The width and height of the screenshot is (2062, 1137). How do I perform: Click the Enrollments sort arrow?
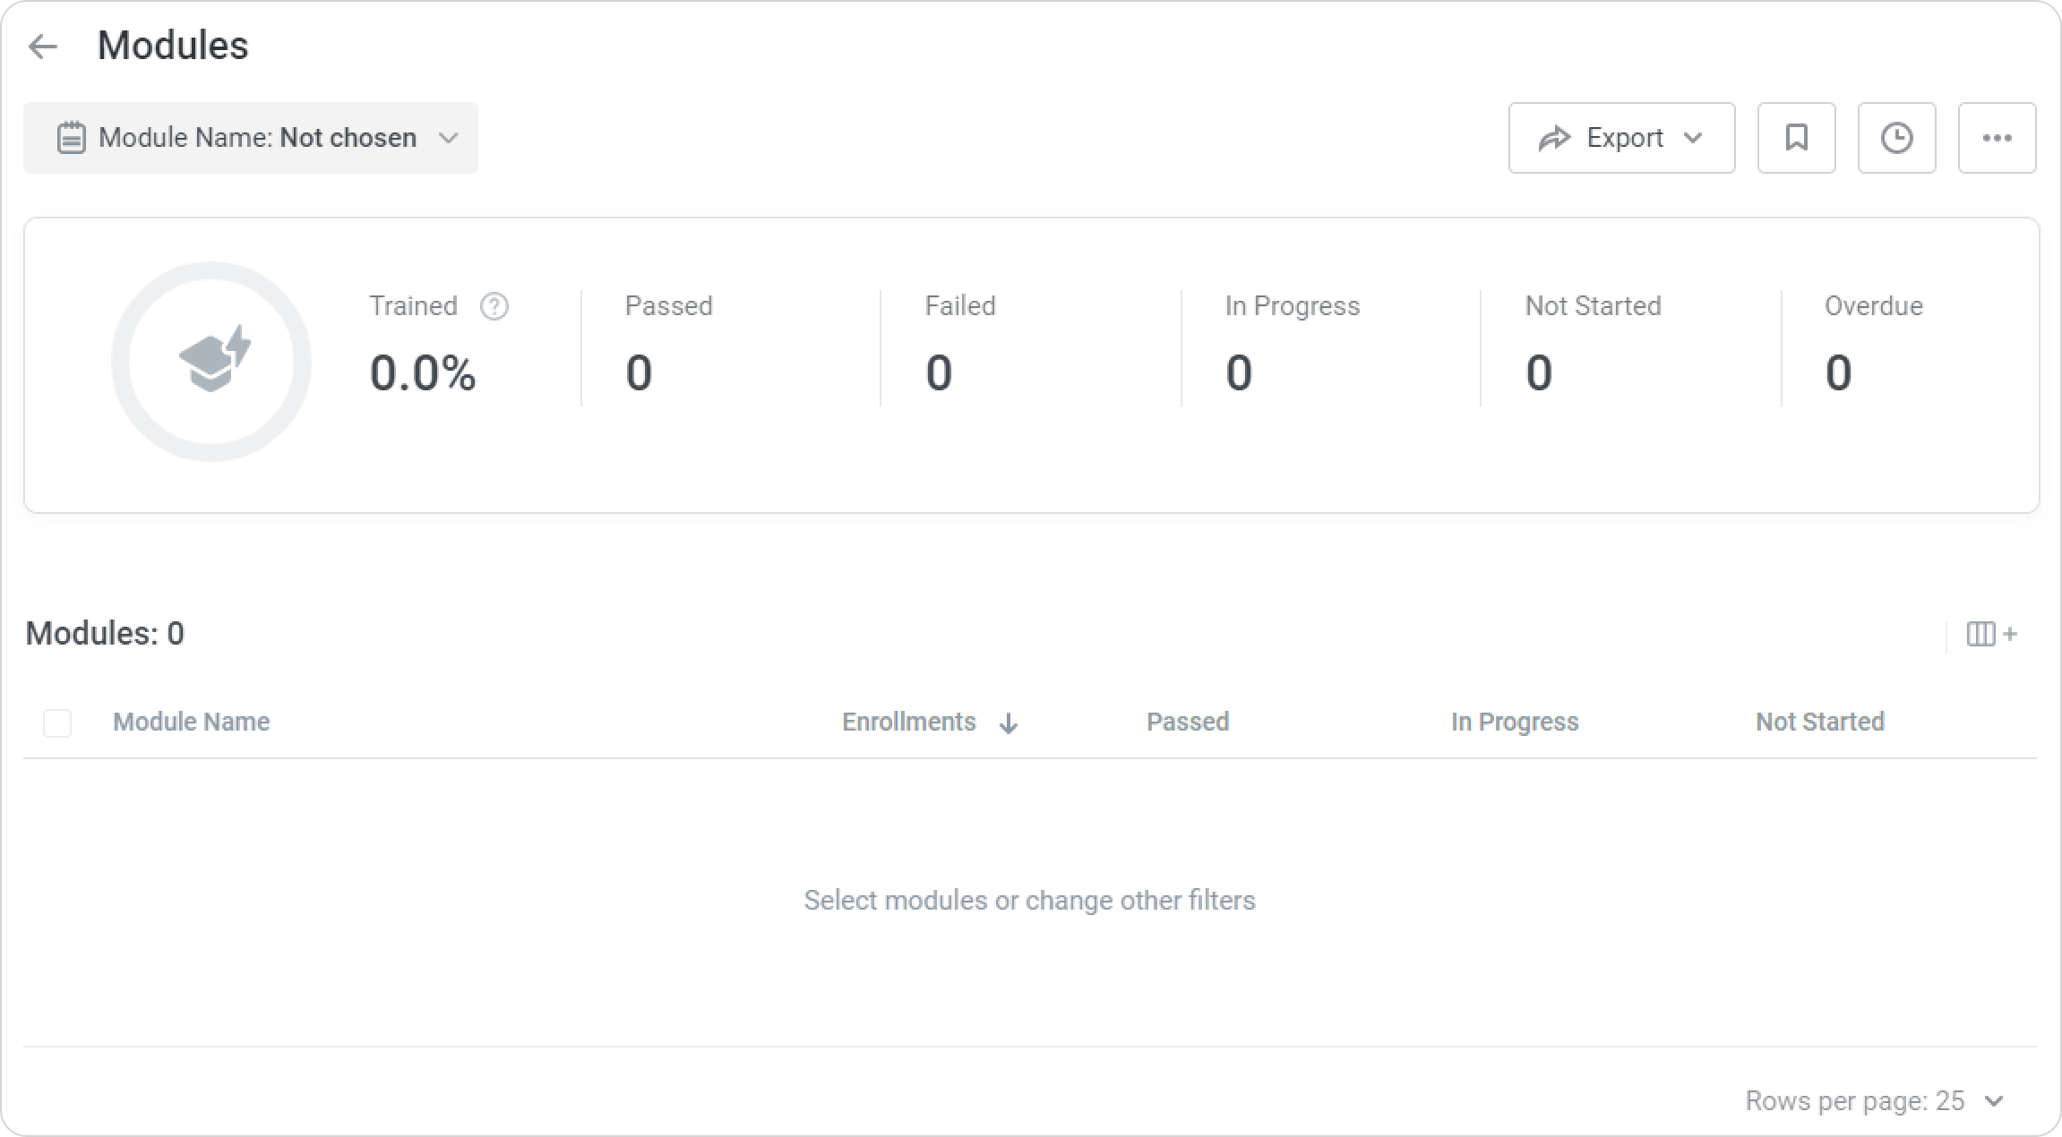(1009, 723)
